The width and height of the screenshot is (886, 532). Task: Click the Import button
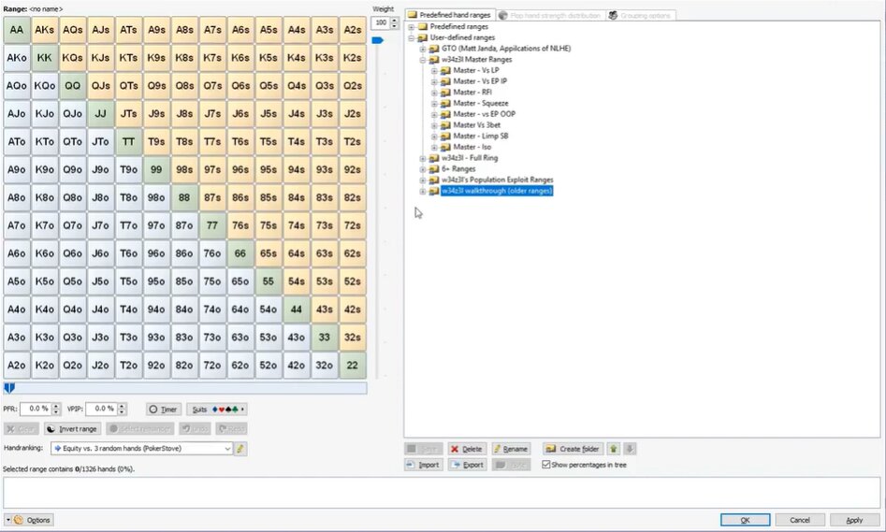(423, 465)
